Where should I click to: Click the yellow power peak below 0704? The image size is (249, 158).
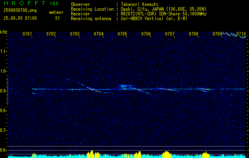pos(93,154)
